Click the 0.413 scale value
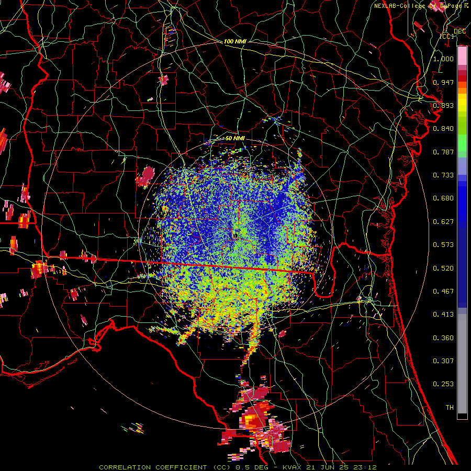 tap(443, 315)
